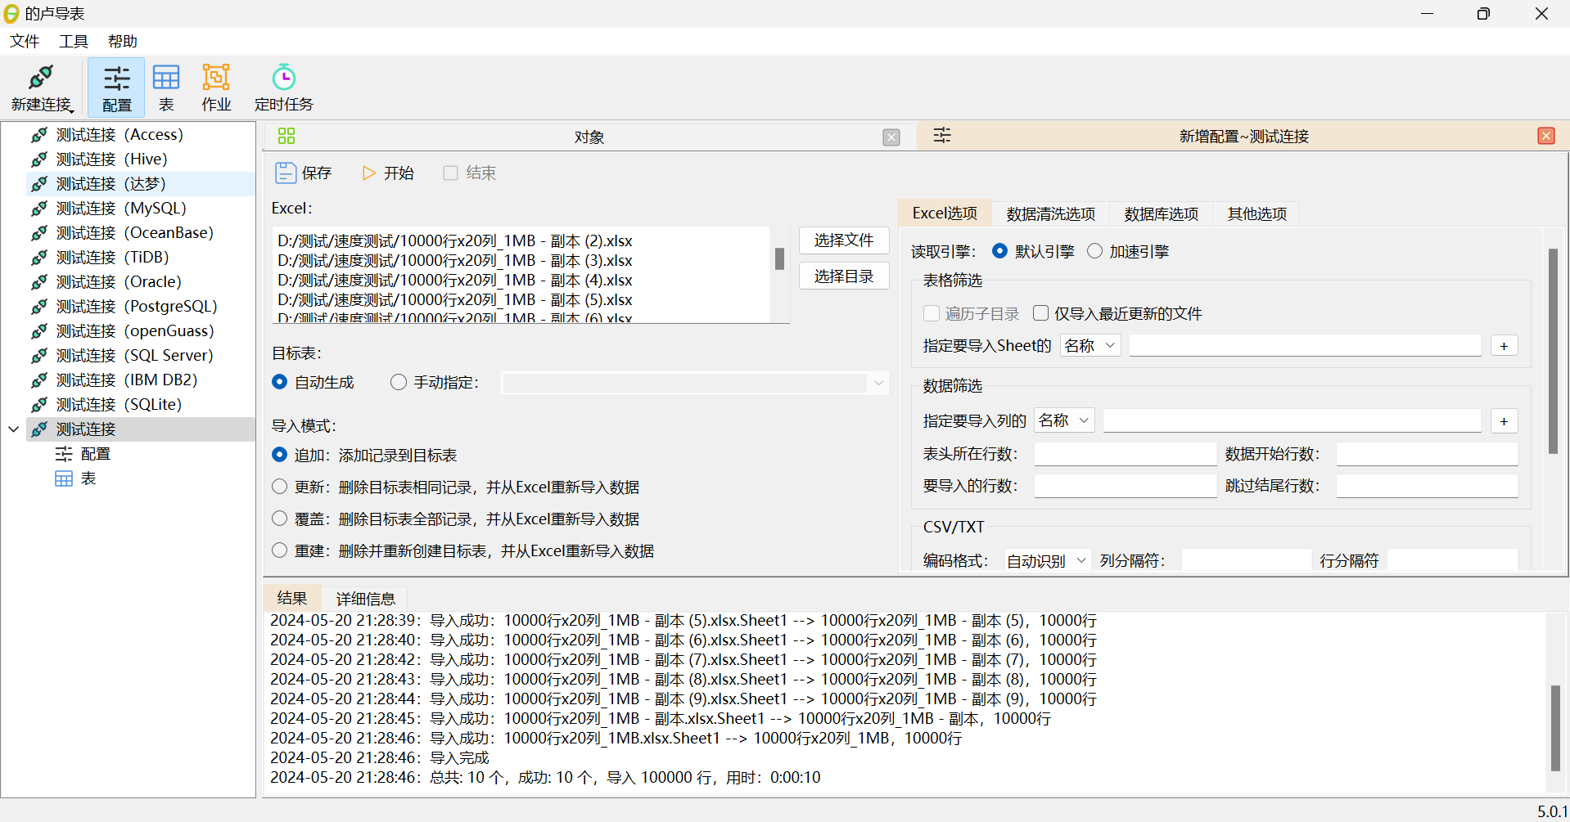Image resolution: width=1570 pixels, height=822 pixels.
Task: Switch to the 数据清洗选项 tab
Action: (1050, 213)
